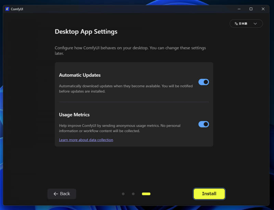This screenshot has height=210, width=274.
Task: Click the Install button
Action: (209, 194)
